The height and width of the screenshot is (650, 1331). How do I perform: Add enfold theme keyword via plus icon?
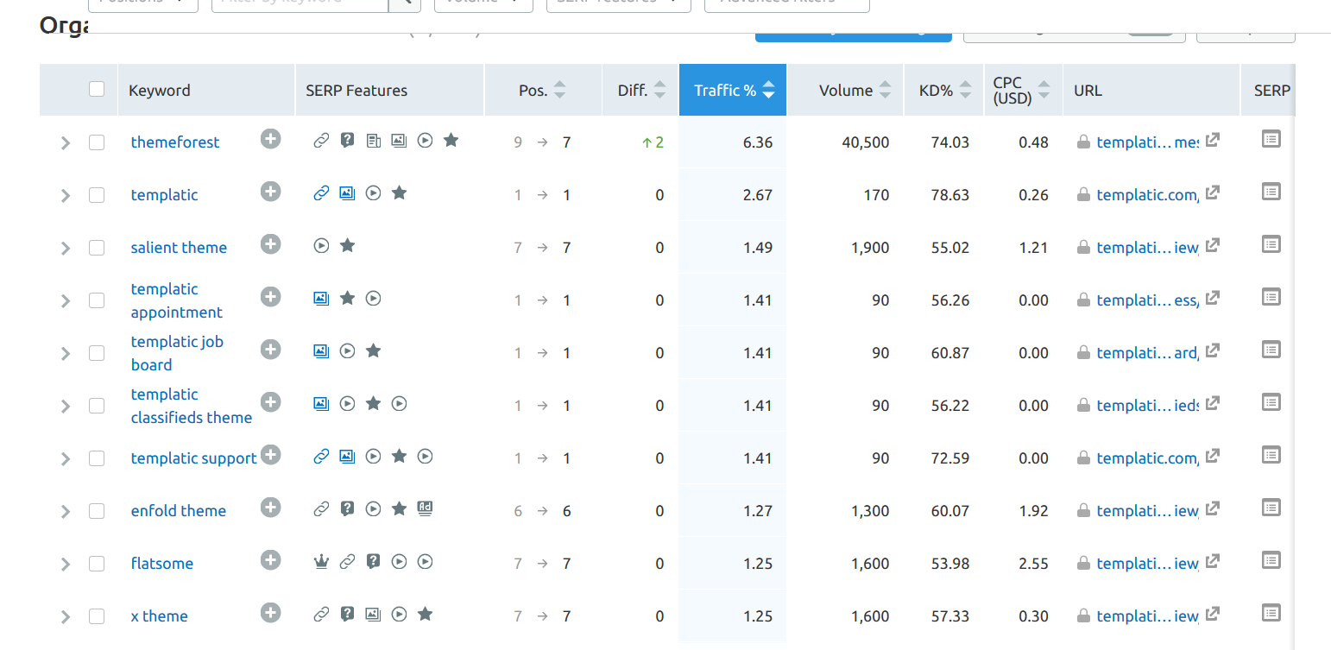click(x=271, y=508)
